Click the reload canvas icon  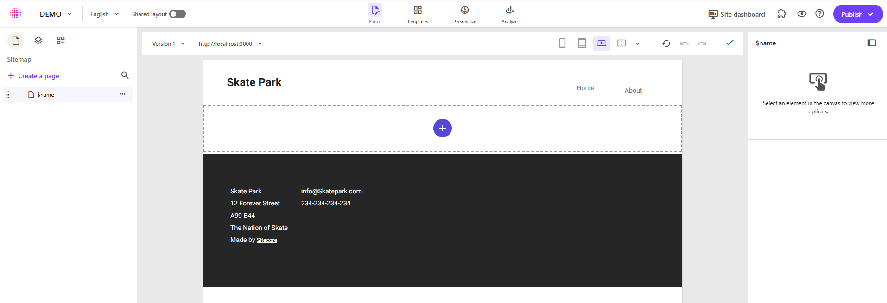(x=666, y=43)
